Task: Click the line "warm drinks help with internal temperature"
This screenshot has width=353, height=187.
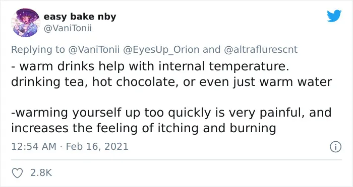Action: coord(150,66)
